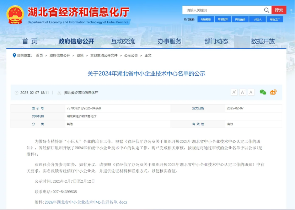Open the 数据开放 navigation item
Image resolution: width=295 pixels, height=210 pixels.
263,41
